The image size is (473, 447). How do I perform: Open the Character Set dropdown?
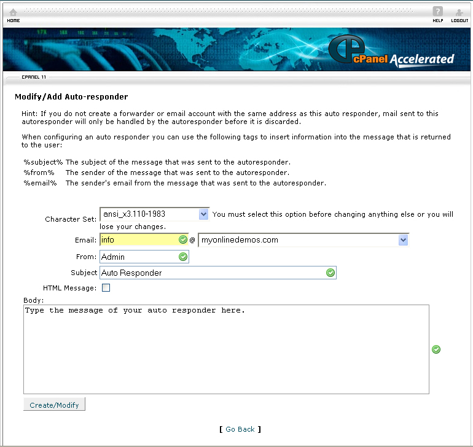[x=154, y=214]
